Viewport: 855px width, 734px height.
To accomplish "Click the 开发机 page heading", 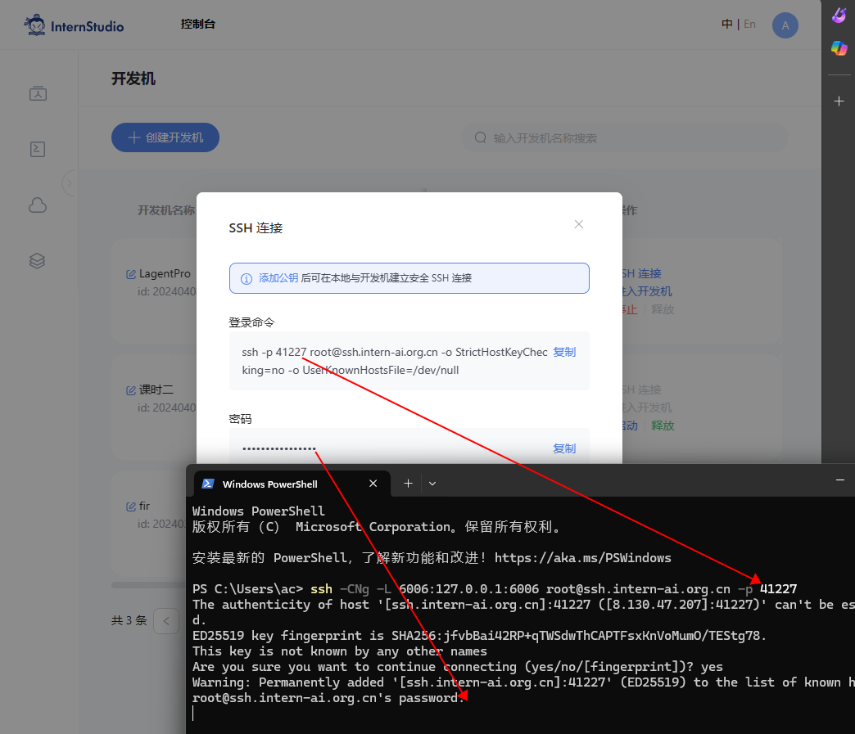I will coord(133,79).
